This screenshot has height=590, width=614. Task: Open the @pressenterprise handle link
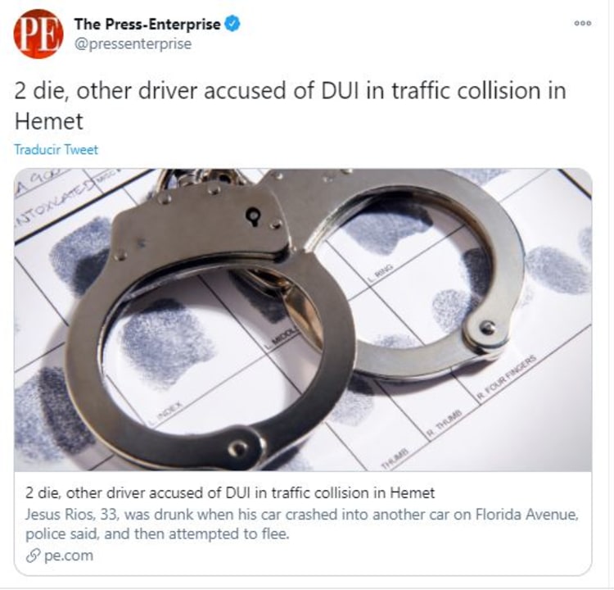pyautogui.click(x=133, y=44)
